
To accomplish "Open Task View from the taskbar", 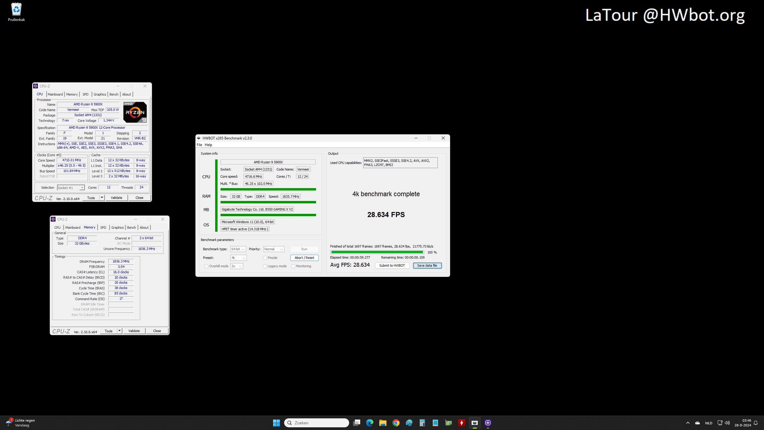I will [356, 423].
